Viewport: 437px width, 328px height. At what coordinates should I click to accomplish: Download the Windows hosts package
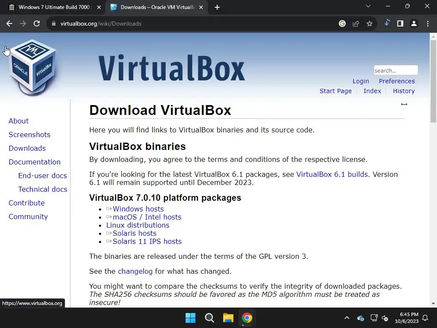click(138, 209)
